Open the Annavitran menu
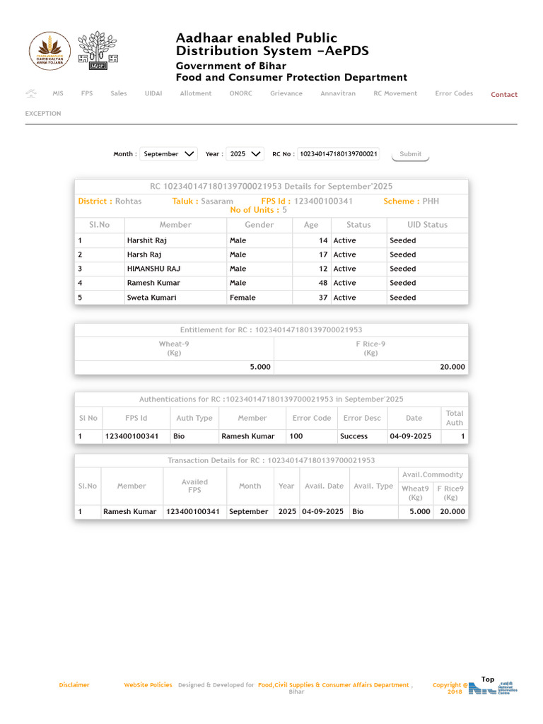The width and height of the screenshot is (543, 724). [x=338, y=93]
